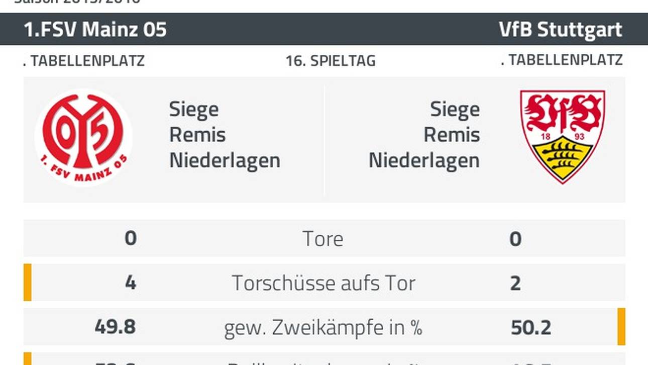Select the gew. Zweikämpfe in % row label
The image size is (648, 365).
point(323,328)
